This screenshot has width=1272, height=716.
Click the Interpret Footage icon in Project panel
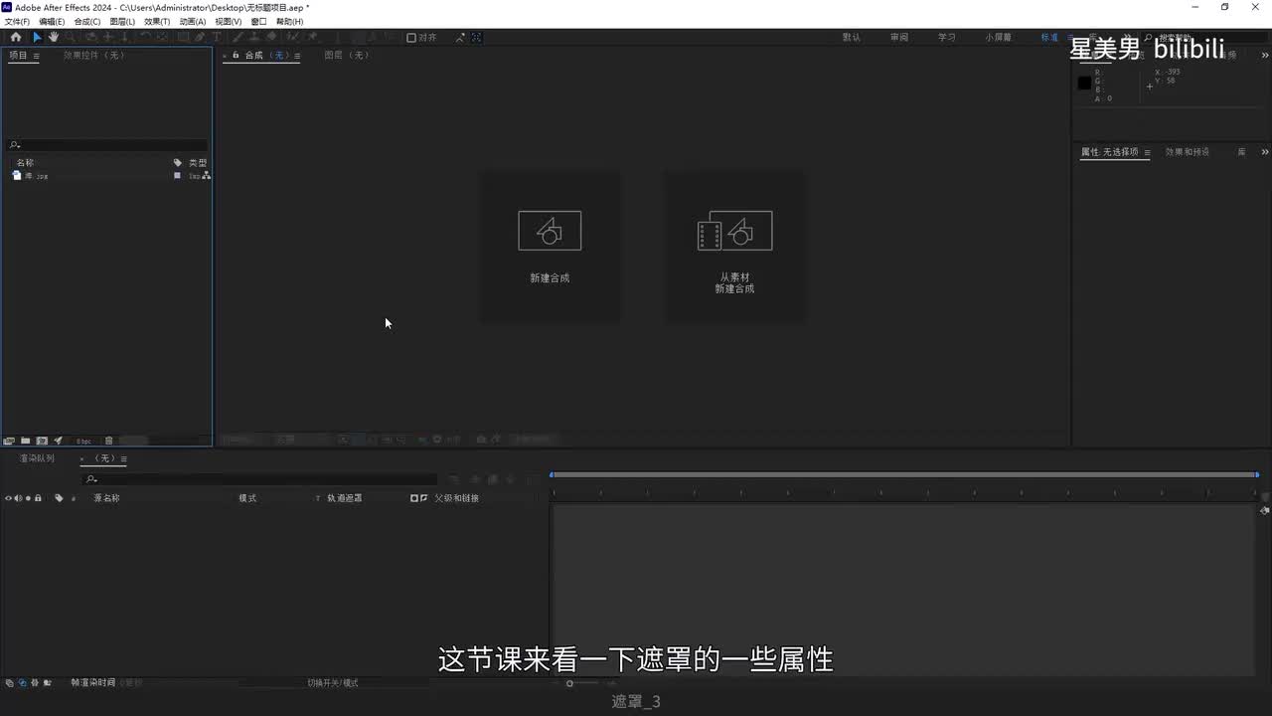(x=8, y=441)
